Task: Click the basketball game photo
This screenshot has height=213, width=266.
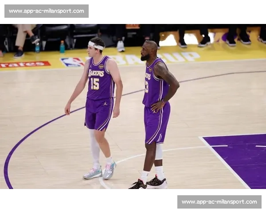Action: pos(133,106)
